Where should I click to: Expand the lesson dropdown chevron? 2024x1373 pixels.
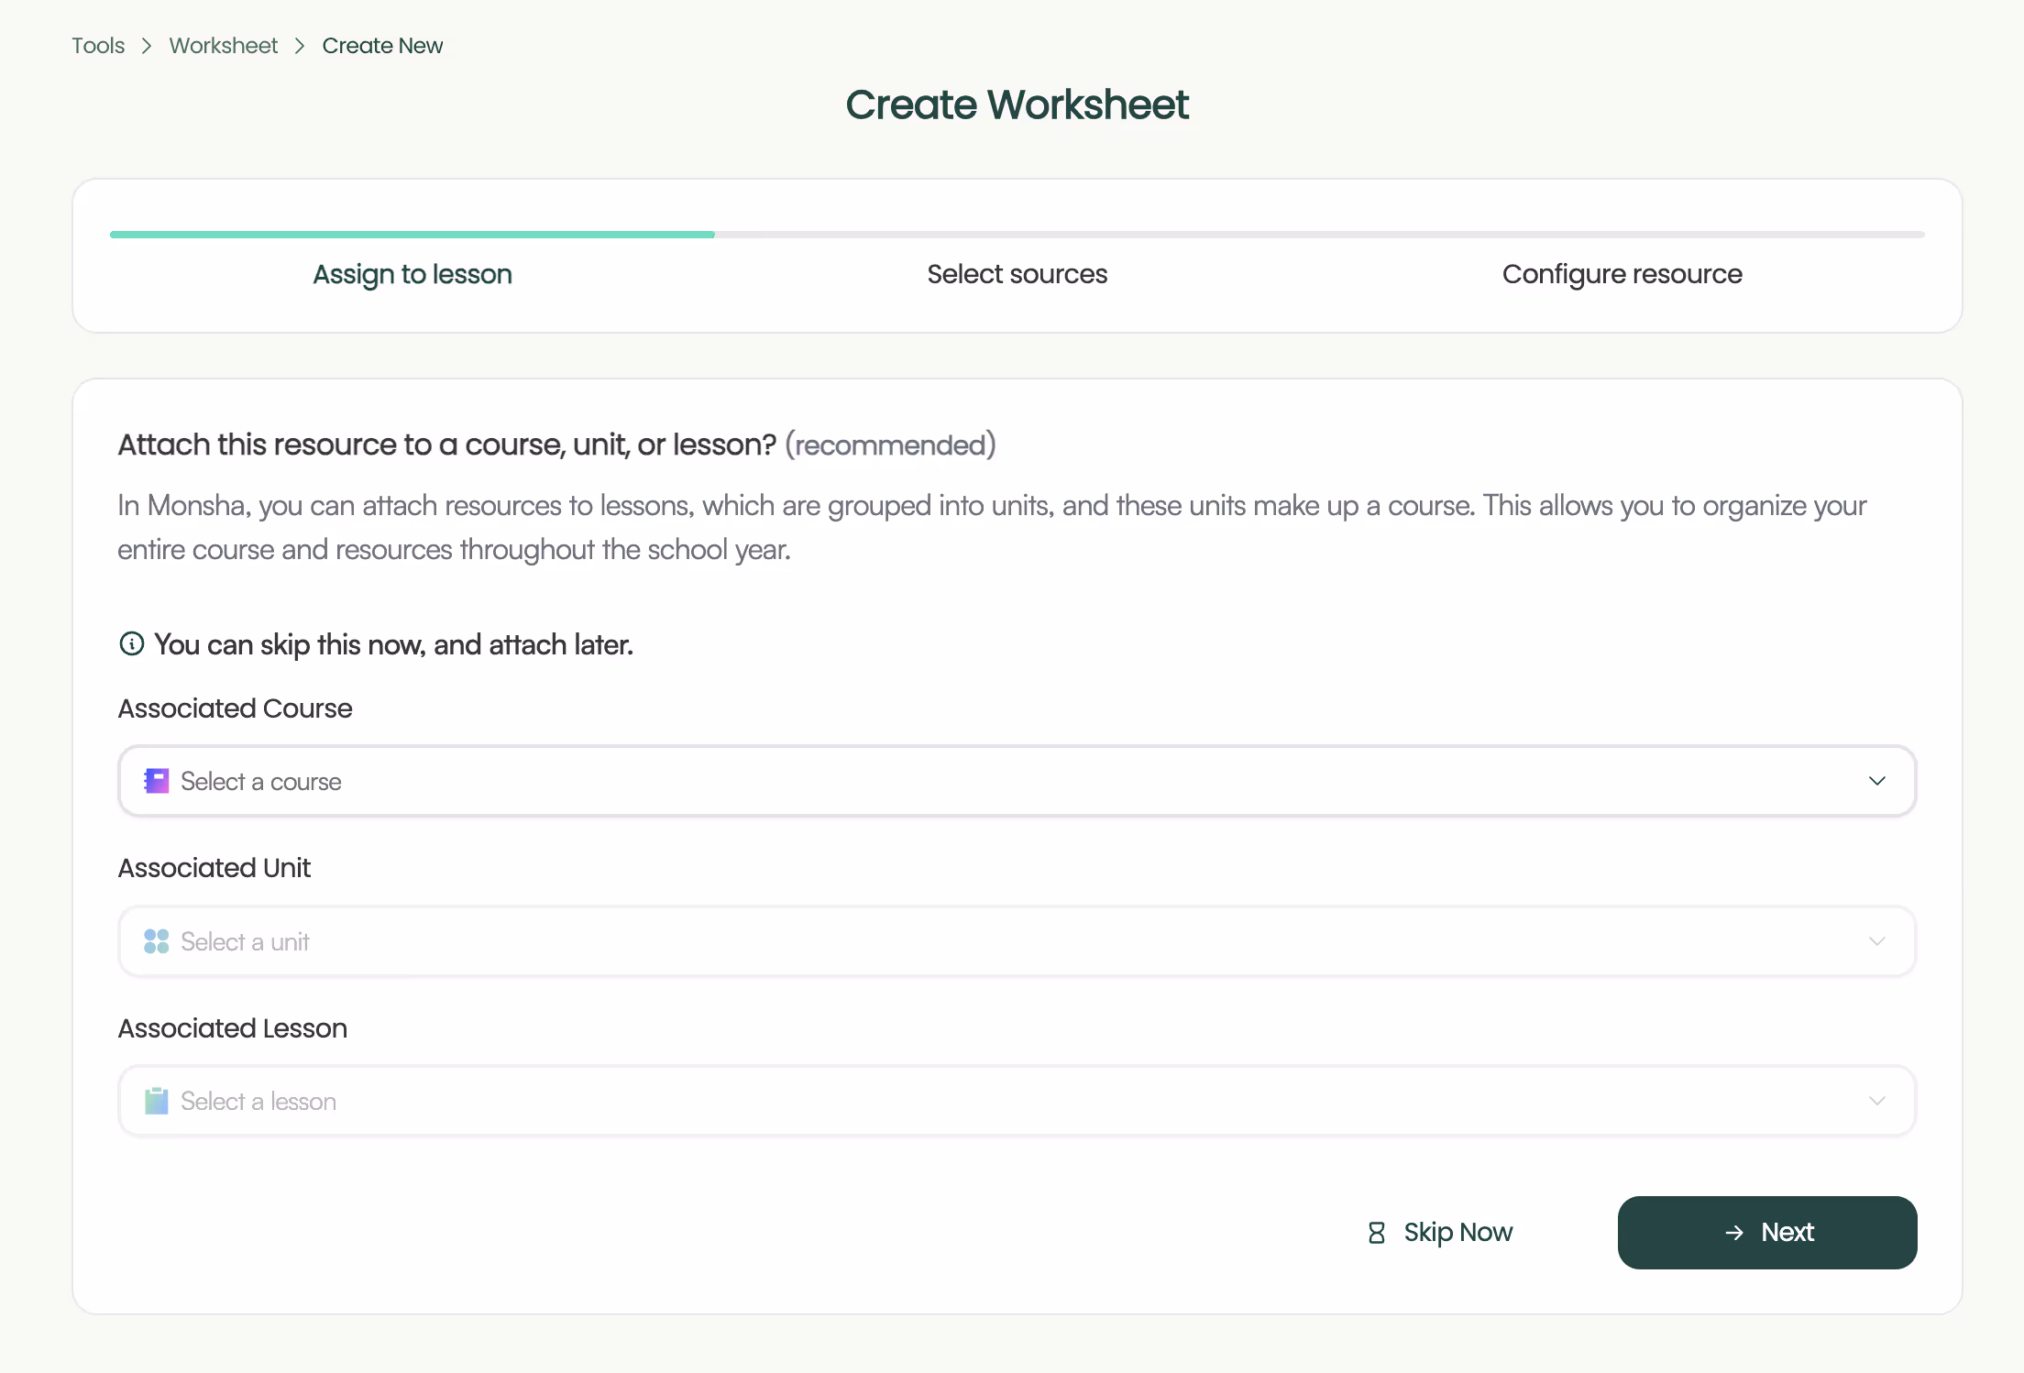pyautogui.click(x=1876, y=1101)
